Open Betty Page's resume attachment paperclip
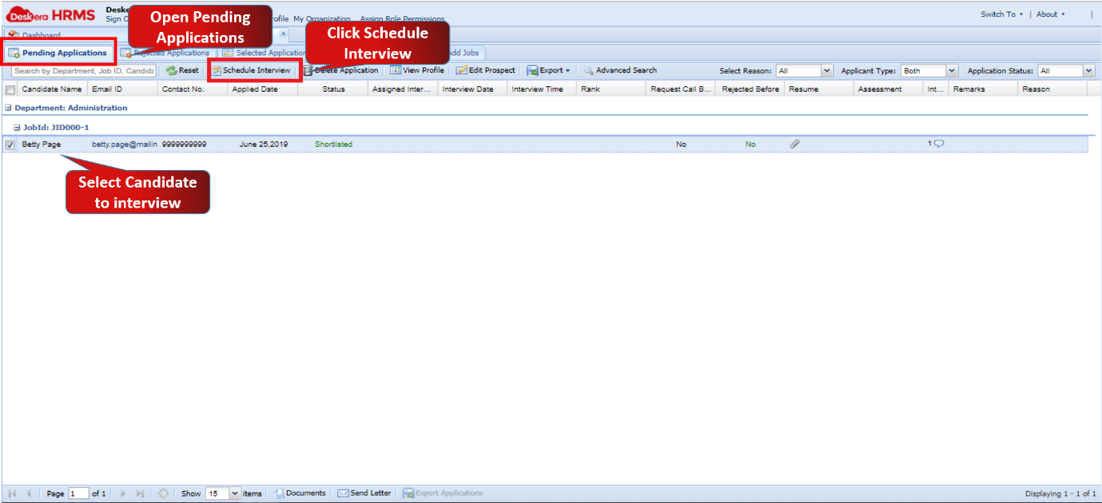 pos(795,144)
